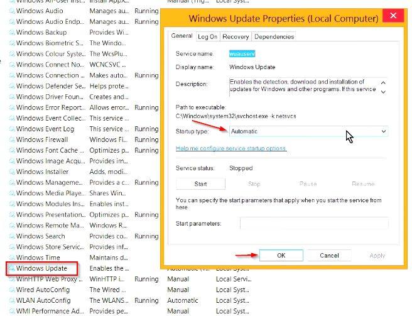Click the Start service button
412x316 pixels.
[x=200, y=184]
